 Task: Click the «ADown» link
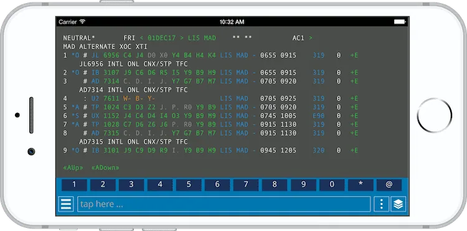[105, 167]
